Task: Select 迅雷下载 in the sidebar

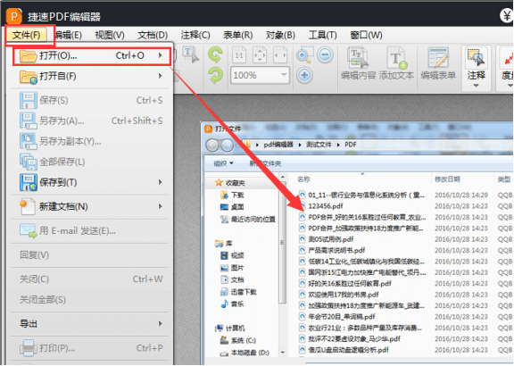Action: click(238, 292)
